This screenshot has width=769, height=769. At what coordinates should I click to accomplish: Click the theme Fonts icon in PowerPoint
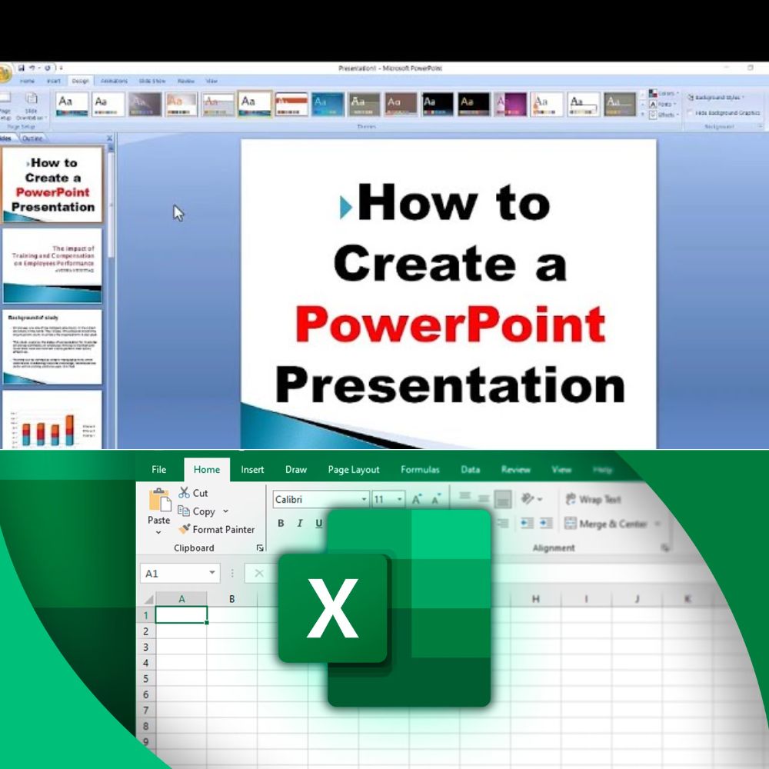(653, 104)
